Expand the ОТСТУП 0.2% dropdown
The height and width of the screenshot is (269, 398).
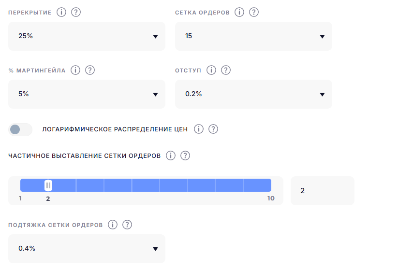pos(253,94)
